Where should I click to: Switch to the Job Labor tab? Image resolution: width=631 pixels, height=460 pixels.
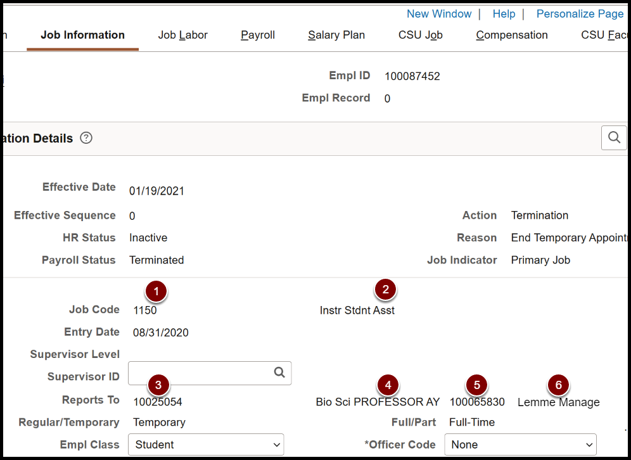[182, 35]
